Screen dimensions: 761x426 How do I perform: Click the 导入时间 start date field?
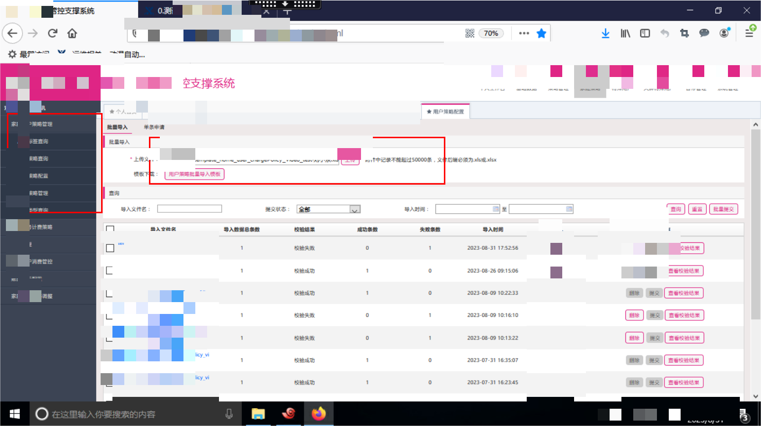coord(468,209)
